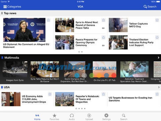Viewport: 161px width, 121px height.
Task: Open Russia Olympic torch thumbnail
Action: [x=65, y=42]
